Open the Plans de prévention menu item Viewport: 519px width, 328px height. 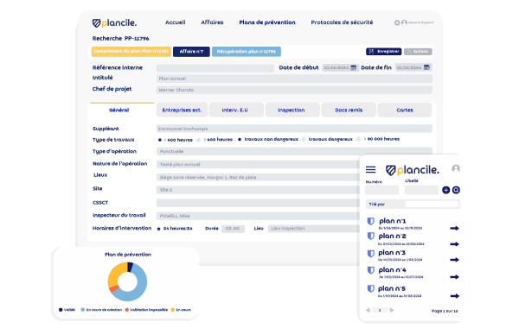[x=267, y=22]
